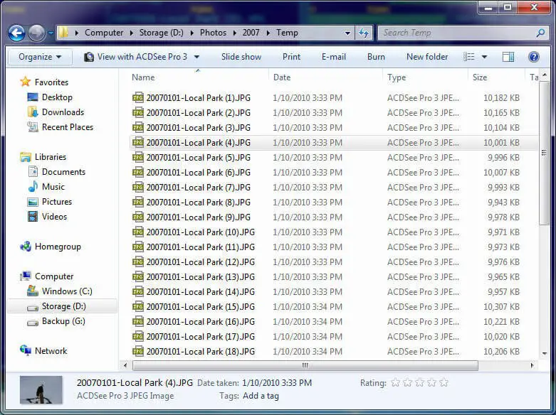Click Add a tag in details pane

click(261, 396)
